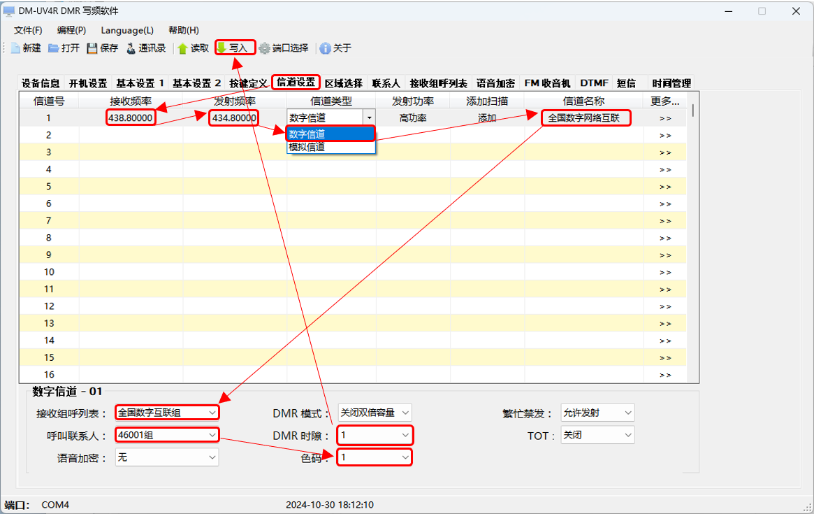Expand the DMR 时隙 dropdown
This screenshot has width=814, height=514.
coord(405,435)
